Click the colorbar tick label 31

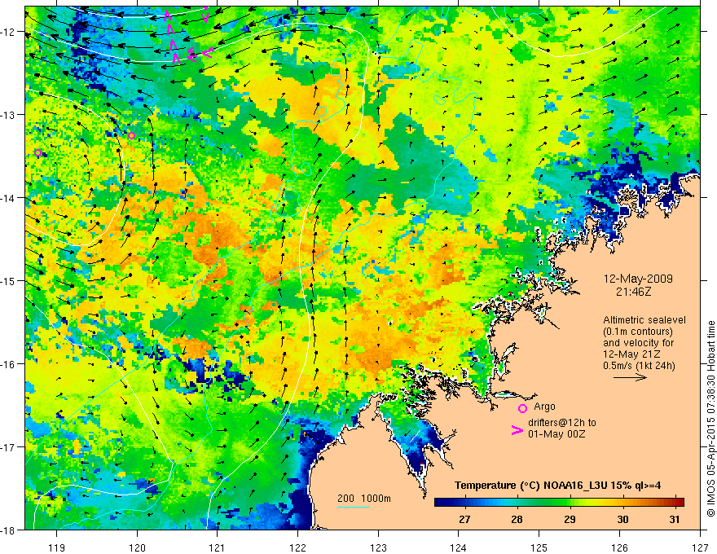[675, 519]
